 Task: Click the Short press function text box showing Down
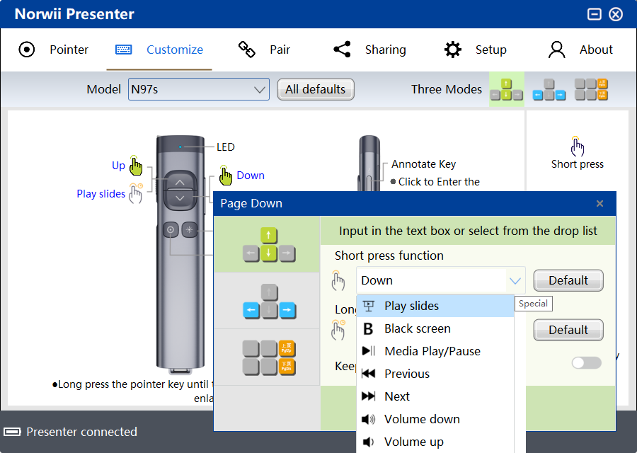click(432, 280)
